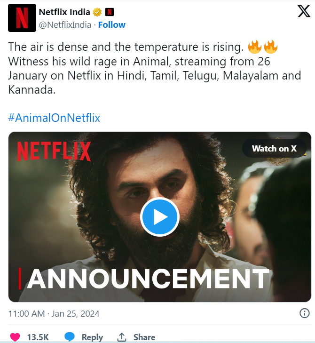Click the small Netflix affiliate badge
315x343 pixels.
(x=109, y=12)
